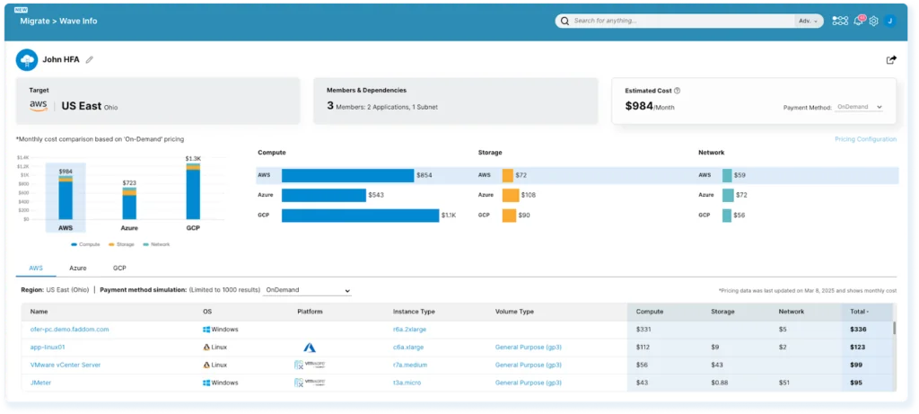Edit the John HFA name via pencil icon
Image resolution: width=919 pixels, height=414 pixels.
[90, 60]
